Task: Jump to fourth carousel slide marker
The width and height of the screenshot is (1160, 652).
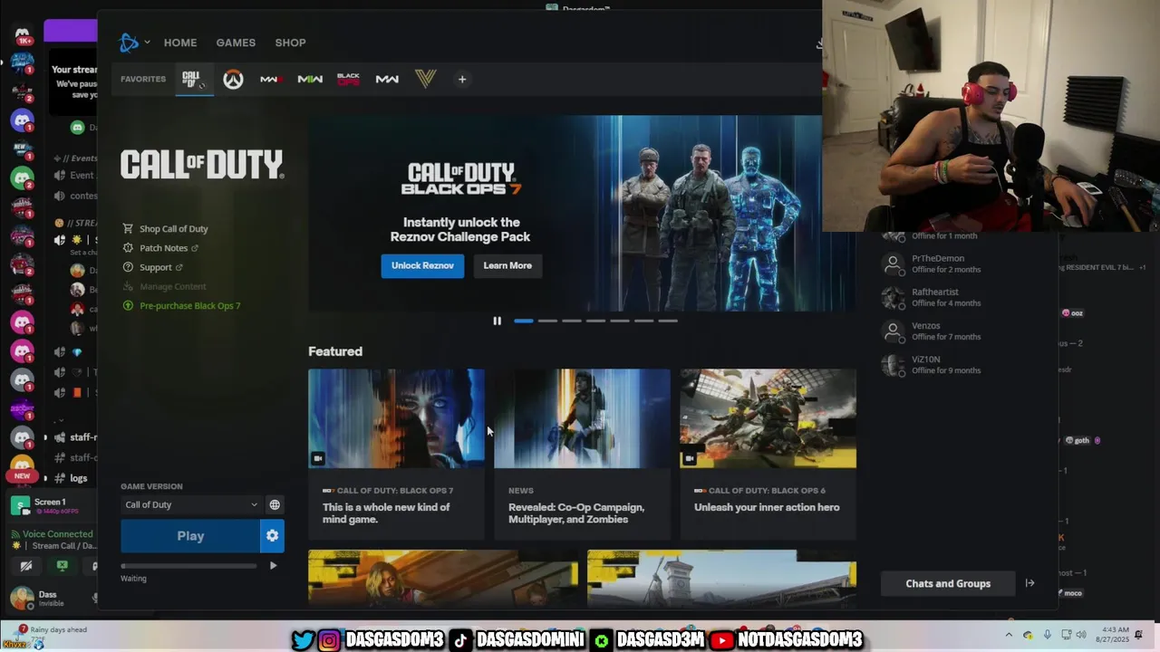Action: coord(595,321)
